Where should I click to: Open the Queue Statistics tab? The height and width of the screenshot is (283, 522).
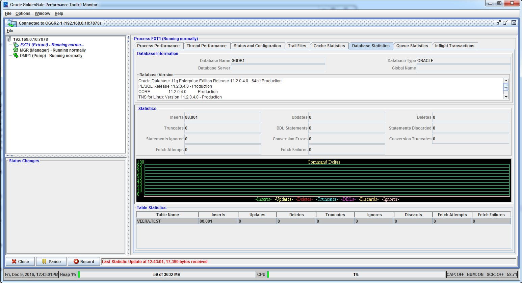[412, 46]
